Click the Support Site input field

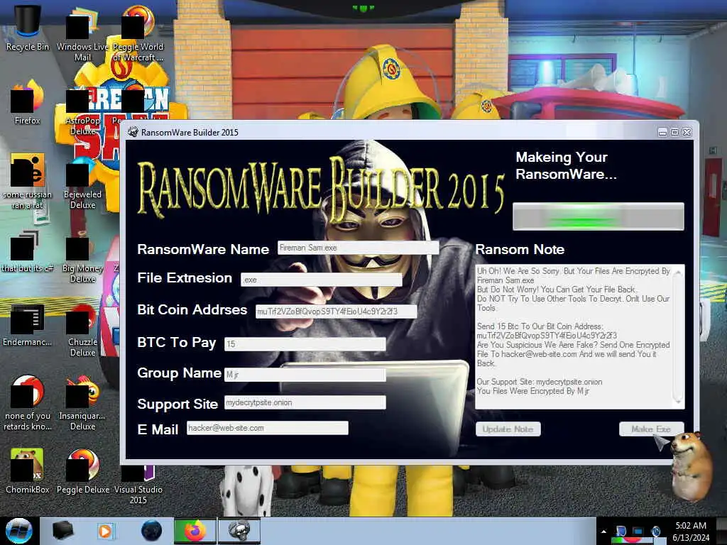305,402
